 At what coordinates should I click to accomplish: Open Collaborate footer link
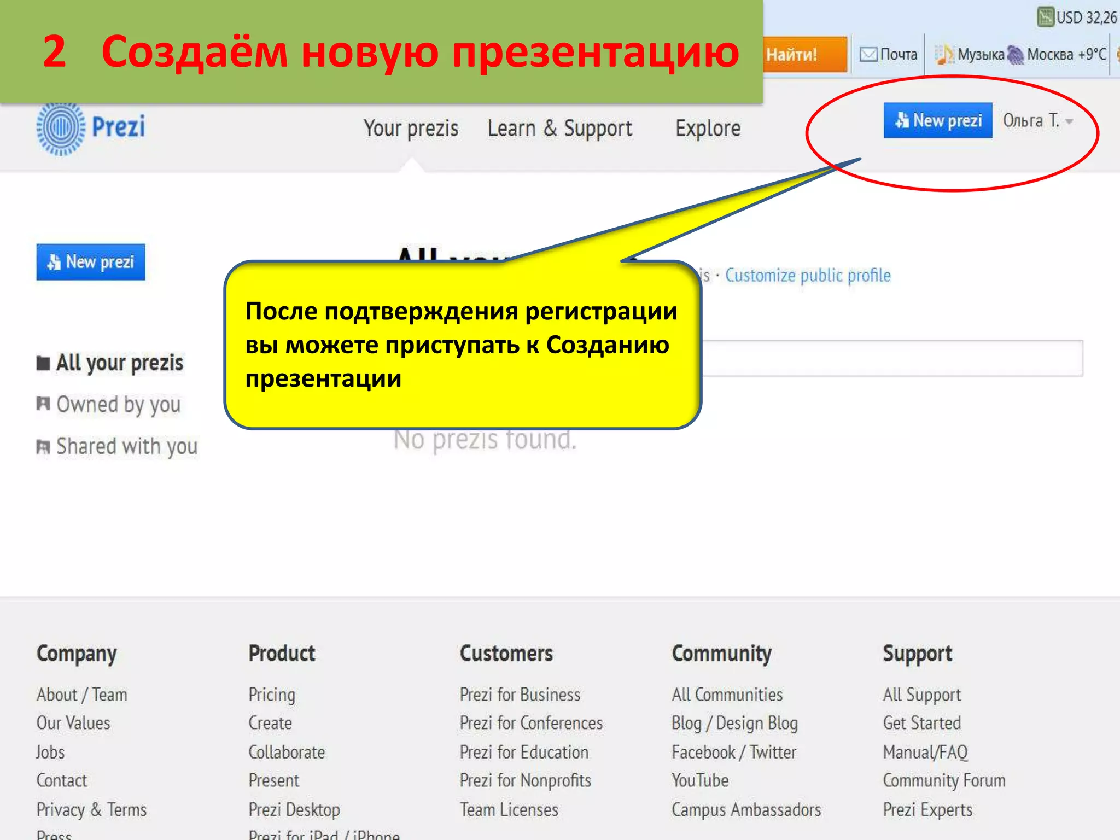coord(287,752)
